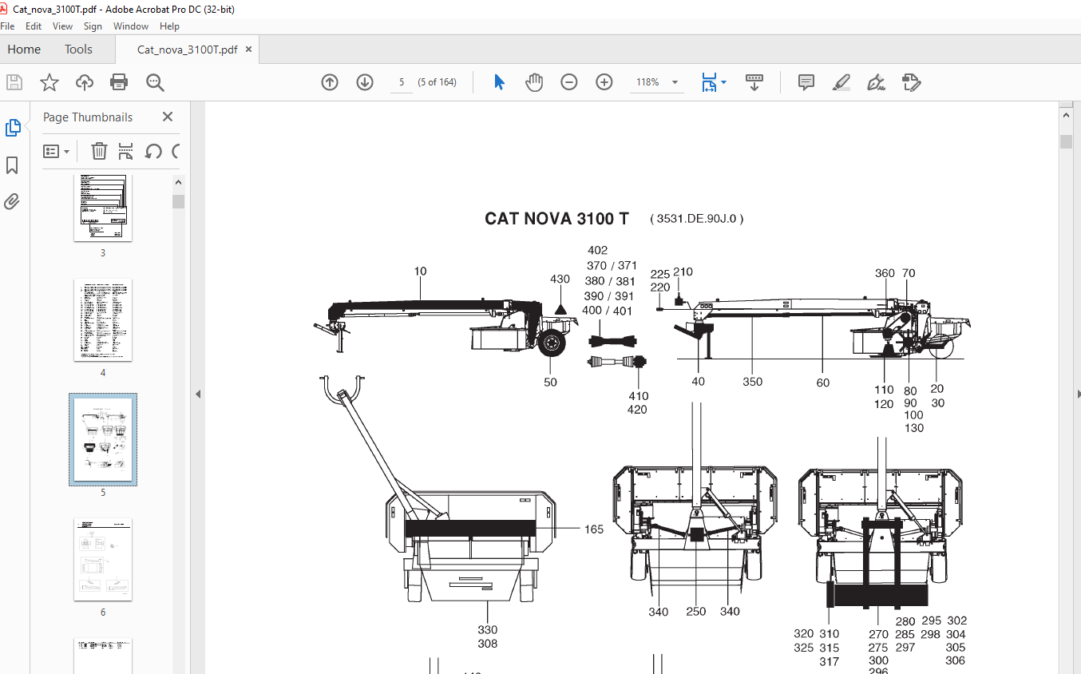Image resolution: width=1081 pixels, height=674 pixels.
Task: Click part number 250 label
Action: [x=696, y=612]
